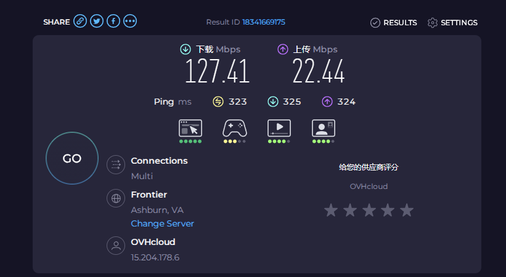
Task: Rate OVHcloud three stars
Action: pos(369,211)
